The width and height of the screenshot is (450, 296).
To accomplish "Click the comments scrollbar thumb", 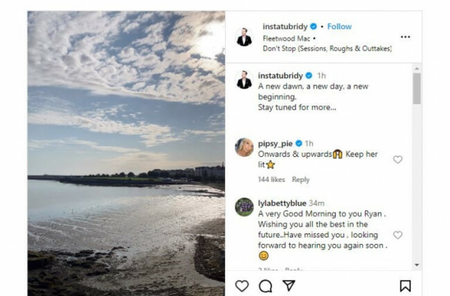I will [x=416, y=89].
